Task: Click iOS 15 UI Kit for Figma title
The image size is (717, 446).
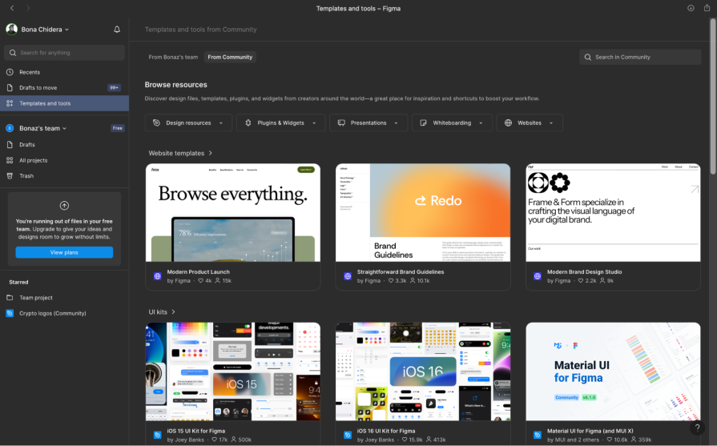Action: 195,431
